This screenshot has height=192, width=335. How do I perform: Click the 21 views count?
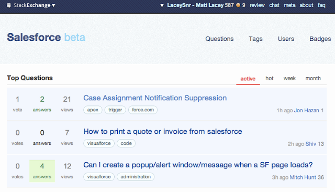coord(67,104)
